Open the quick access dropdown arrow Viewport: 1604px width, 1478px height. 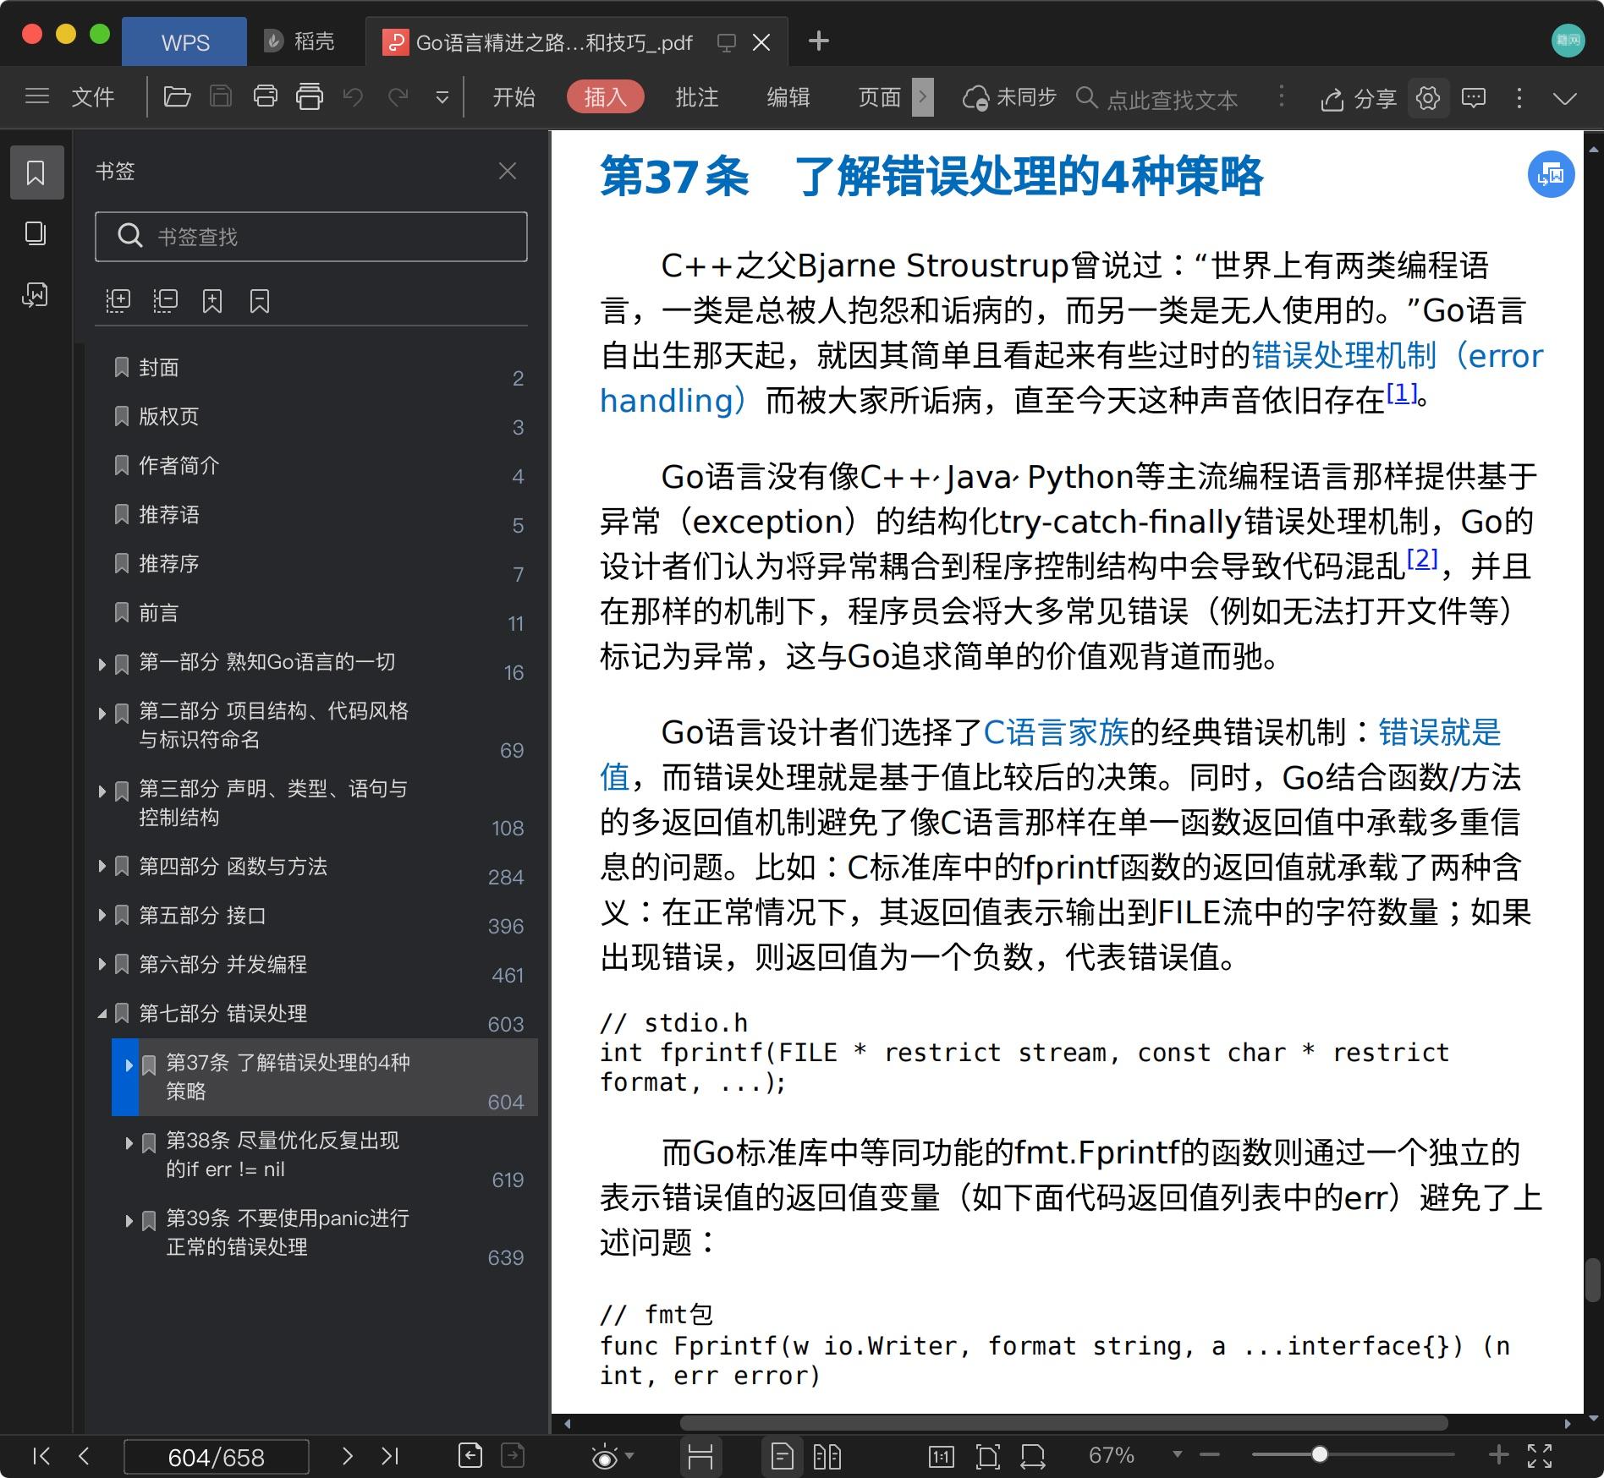[x=442, y=98]
